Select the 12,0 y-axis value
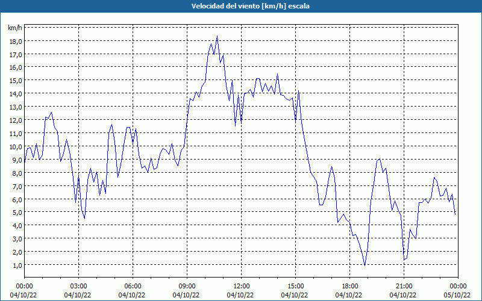The image size is (482, 301). pos(16,120)
